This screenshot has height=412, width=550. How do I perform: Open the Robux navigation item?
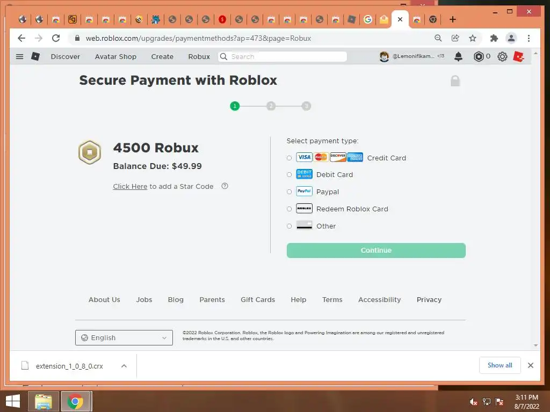(199, 56)
